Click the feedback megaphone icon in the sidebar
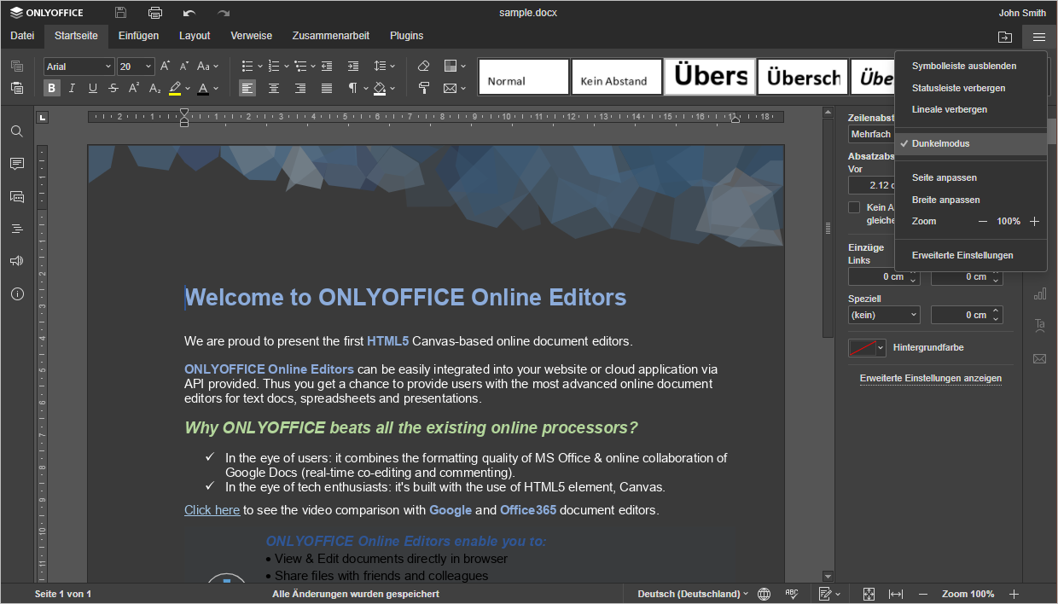The image size is (1058, 604). coord(17,261)
